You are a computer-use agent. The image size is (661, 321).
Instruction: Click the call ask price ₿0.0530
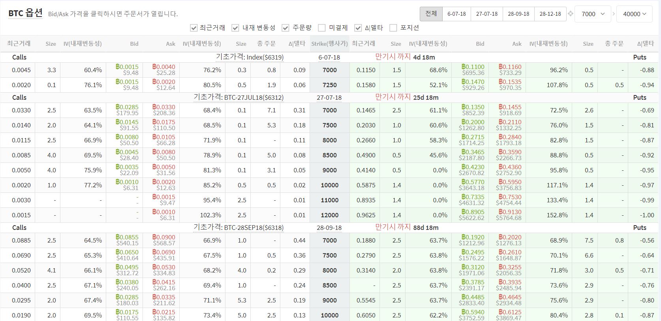164,267
